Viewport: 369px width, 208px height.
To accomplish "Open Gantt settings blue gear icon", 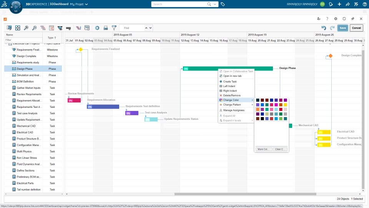I will pos(97,28).
